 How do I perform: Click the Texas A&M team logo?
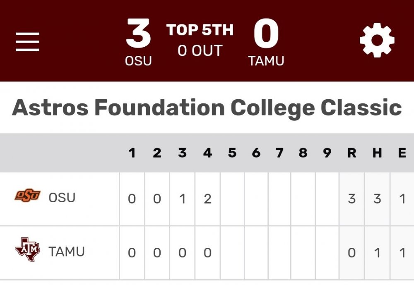(28, 249)
